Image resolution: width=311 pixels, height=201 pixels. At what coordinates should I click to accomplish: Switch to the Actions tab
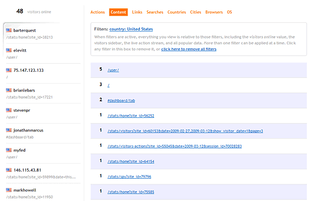97,12
